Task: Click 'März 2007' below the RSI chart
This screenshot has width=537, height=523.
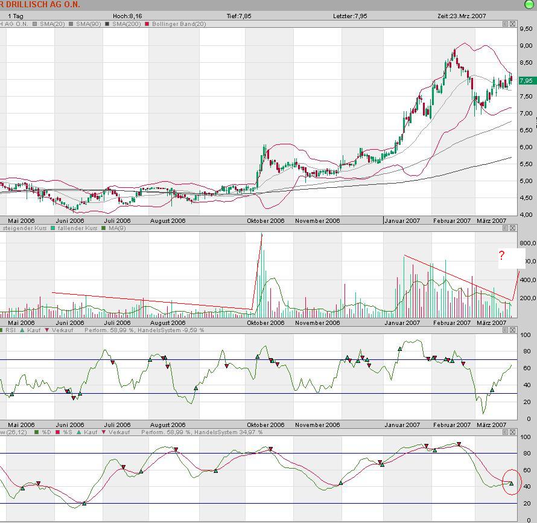Action: (x=492, y=425)
